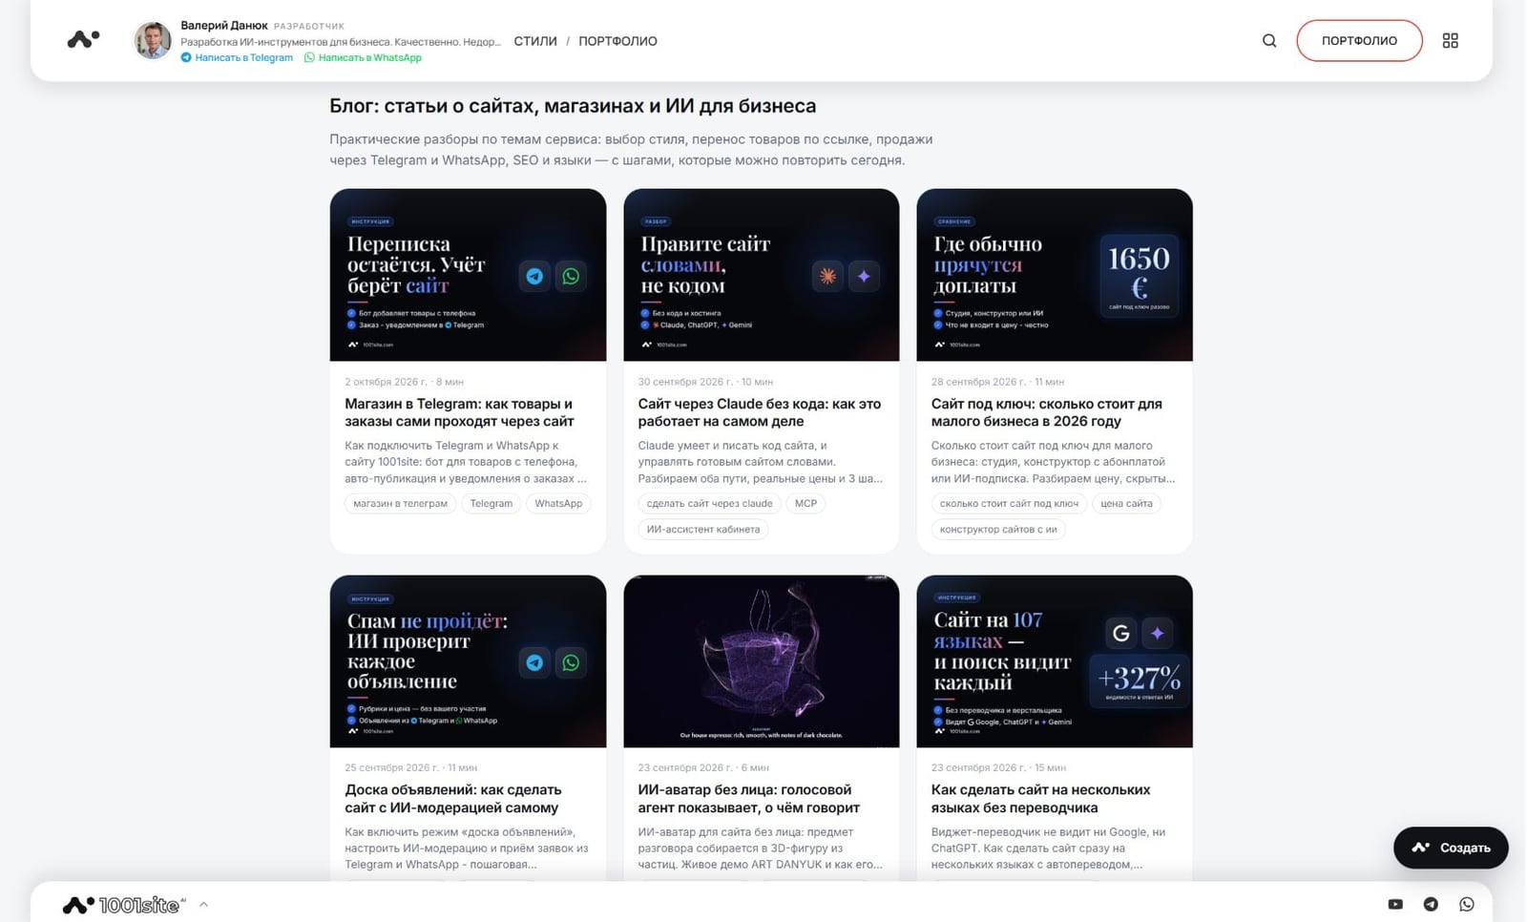Select the магазин в телеграм tag
1527x922 pixels.
click(x=400, y=504)
